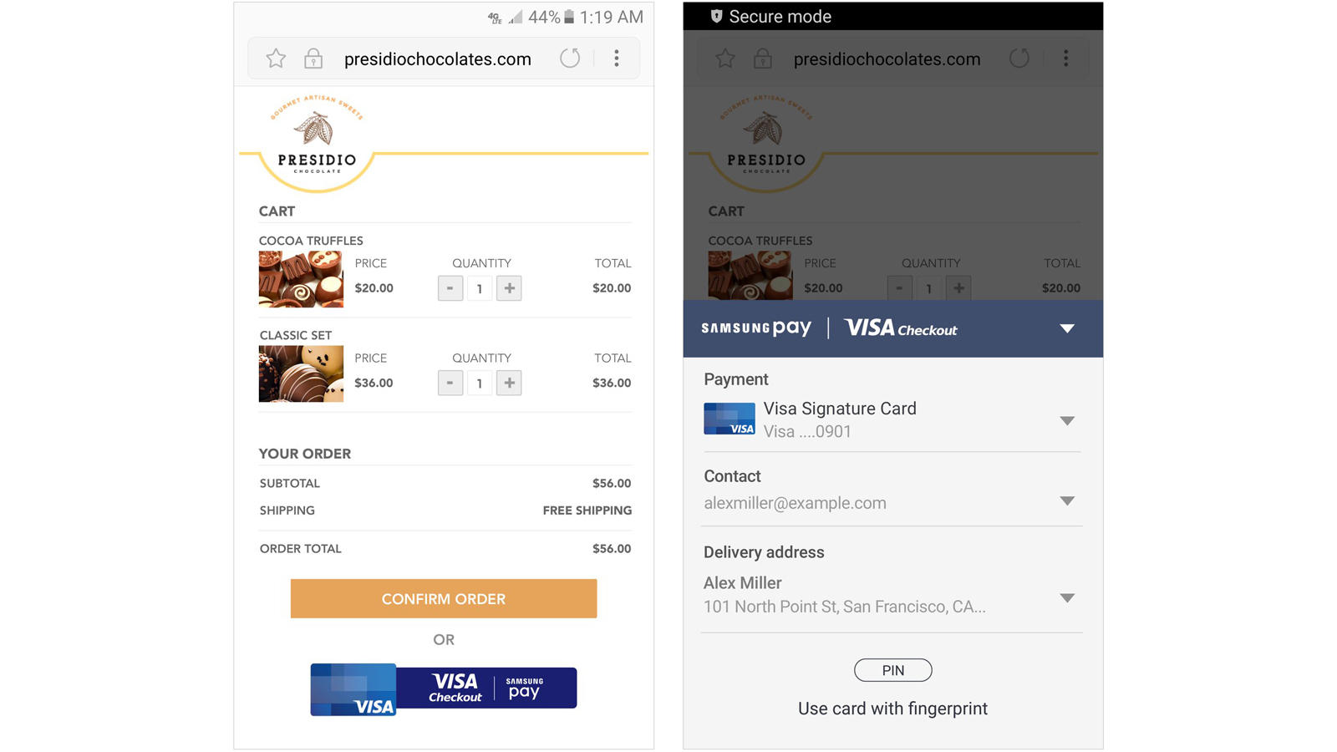
Task: Tap the bookmark star in left browser
Action: (276, 58)
